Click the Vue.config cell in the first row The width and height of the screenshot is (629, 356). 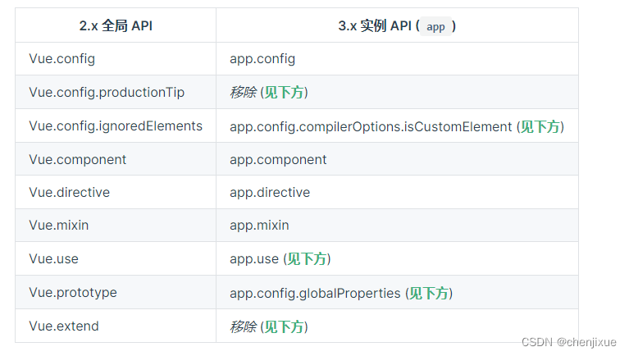point(62,59)
